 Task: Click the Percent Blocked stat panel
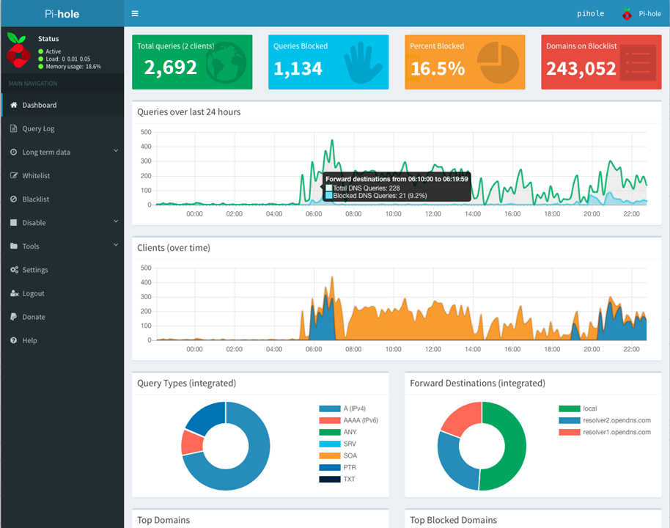click(465, 62)
